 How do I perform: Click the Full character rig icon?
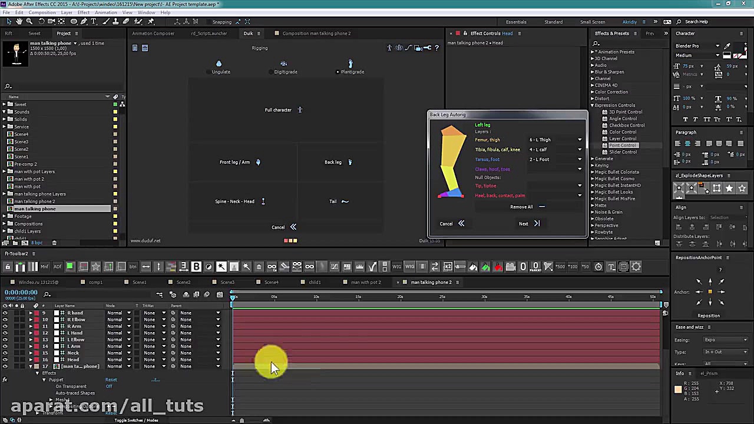(x=300, y=110)
